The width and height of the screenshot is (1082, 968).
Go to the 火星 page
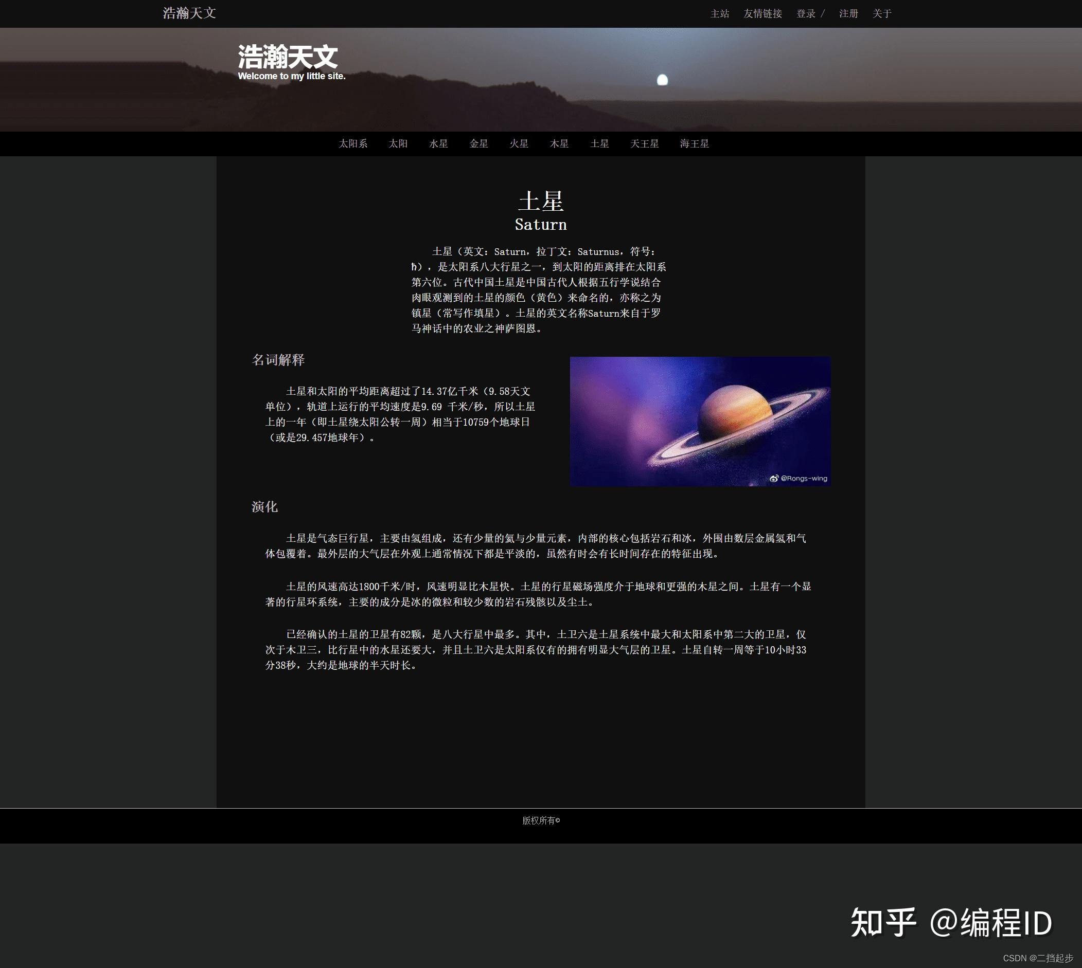519,143
